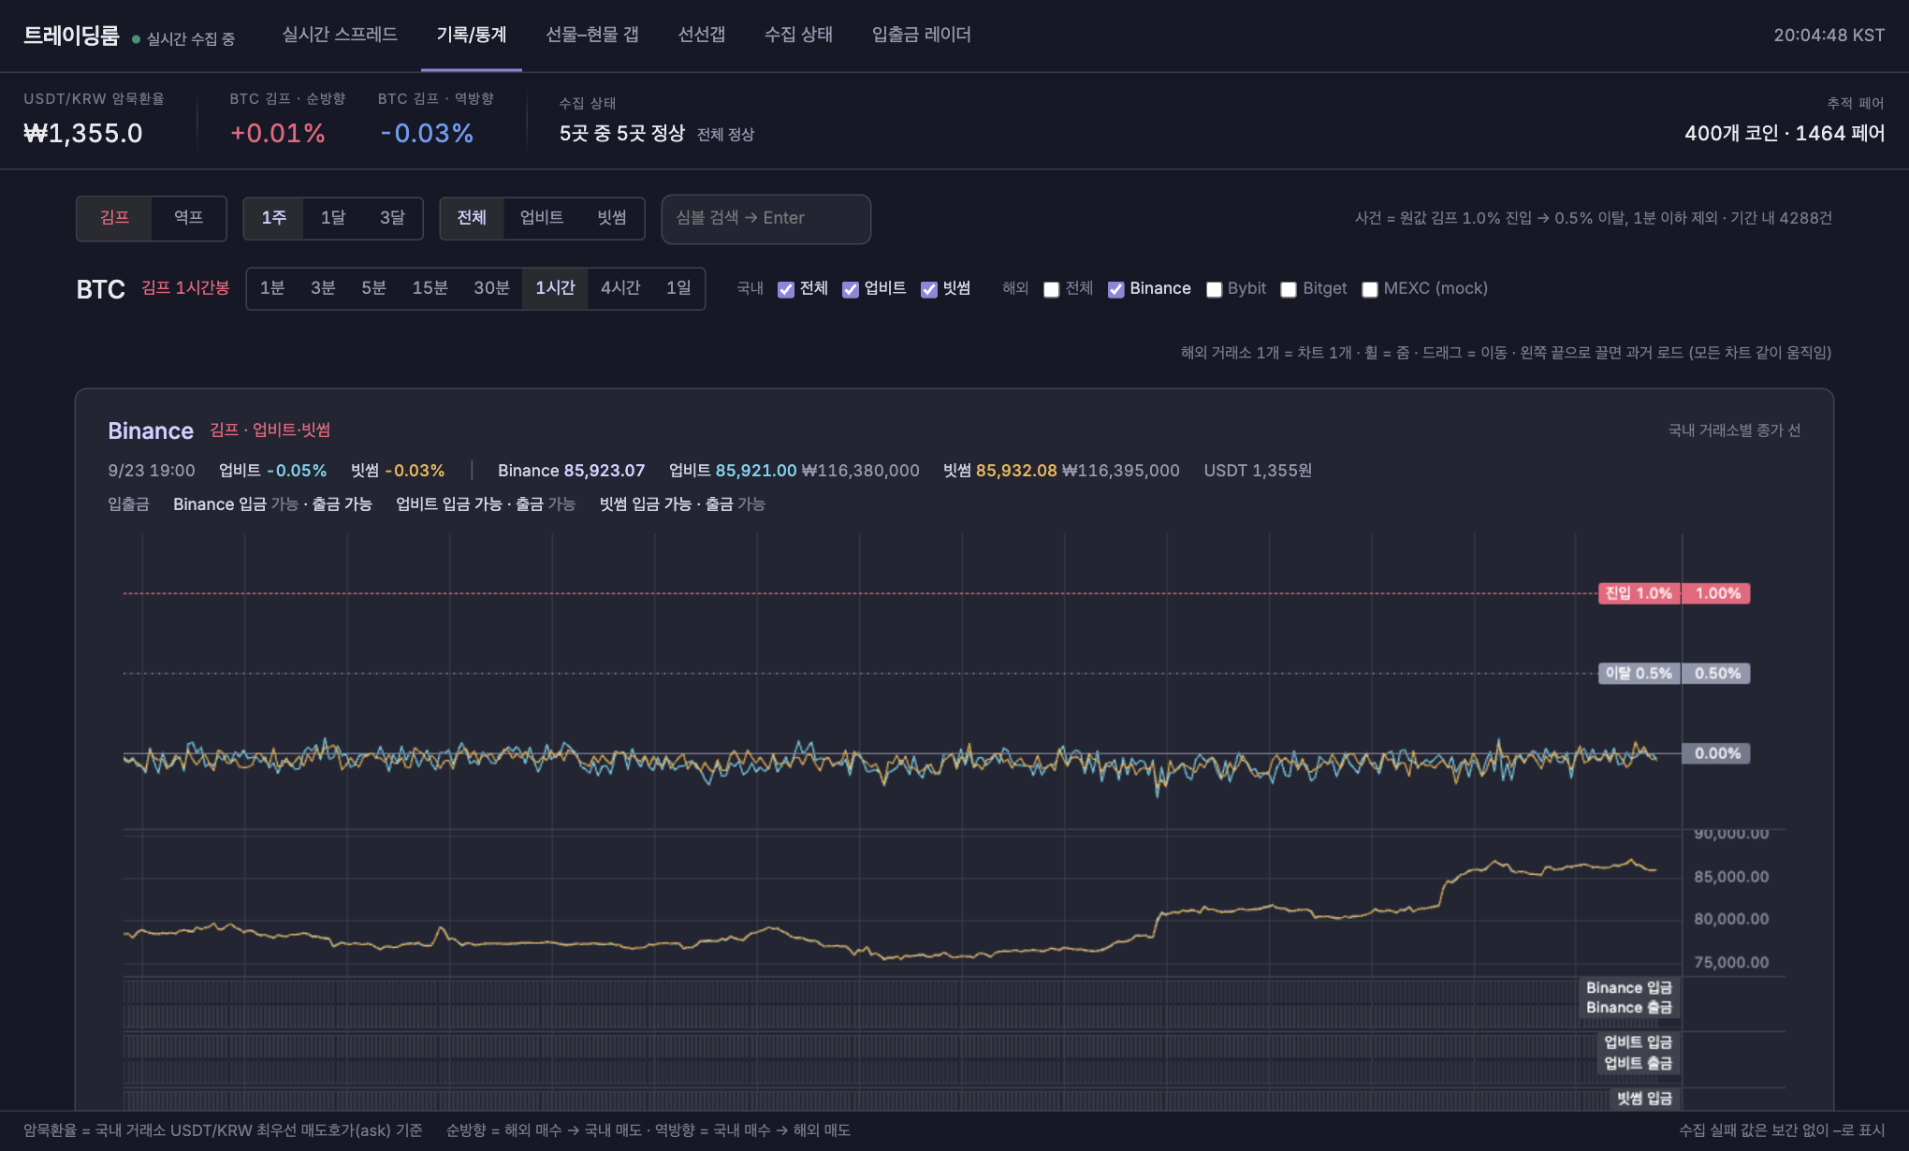Uncheck the Binance checkbox
The height and width of the screenshot is (1151, 1909).
coord(1116,289)
